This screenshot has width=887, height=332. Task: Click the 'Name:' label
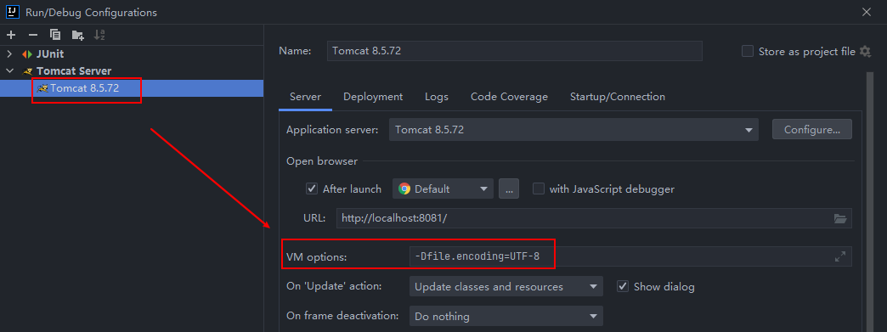296,51
